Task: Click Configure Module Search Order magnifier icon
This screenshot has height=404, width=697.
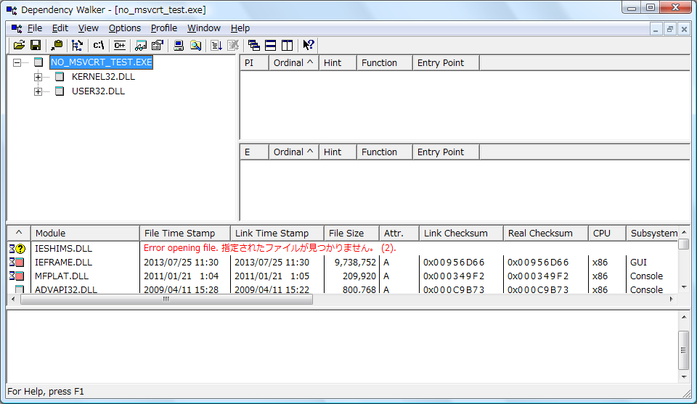Action: click(195, 45)
